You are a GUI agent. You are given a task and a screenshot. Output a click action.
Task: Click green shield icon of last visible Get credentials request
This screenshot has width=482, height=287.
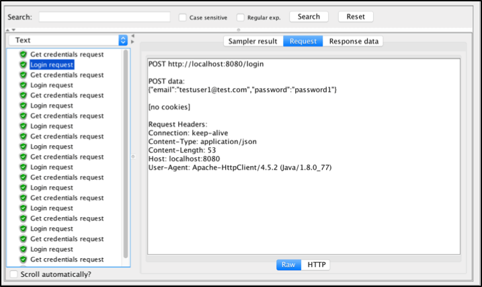point(23,259)
